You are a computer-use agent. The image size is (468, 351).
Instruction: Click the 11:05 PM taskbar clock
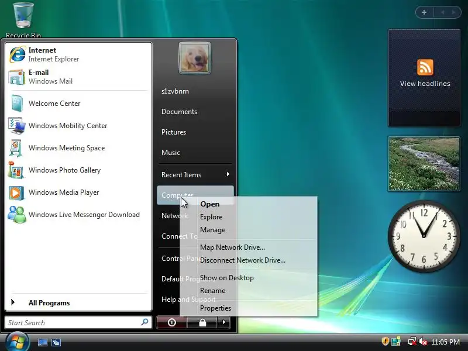point(445,342)
